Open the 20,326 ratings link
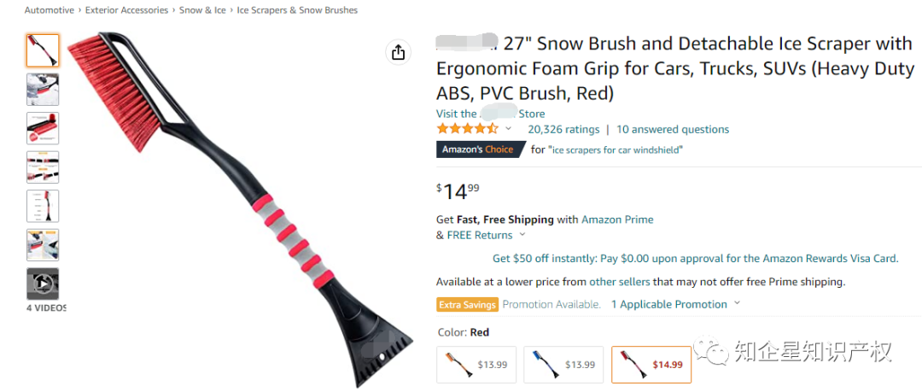Image resolution: width=922 pixels, height=392 pixels. tap(563, 129)
